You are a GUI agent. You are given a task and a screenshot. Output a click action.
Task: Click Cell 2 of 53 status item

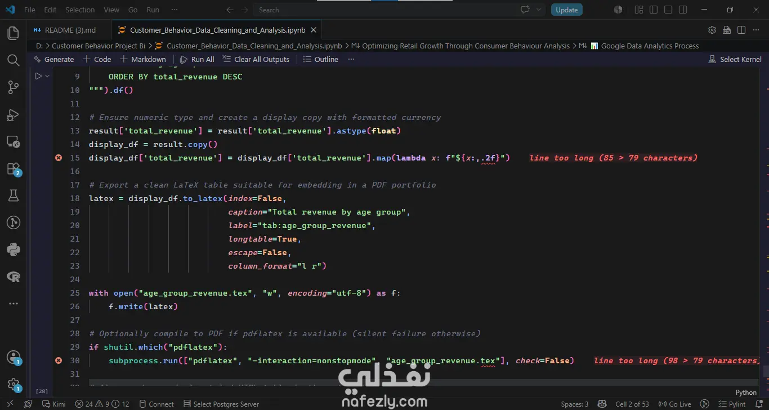point(633,404)
